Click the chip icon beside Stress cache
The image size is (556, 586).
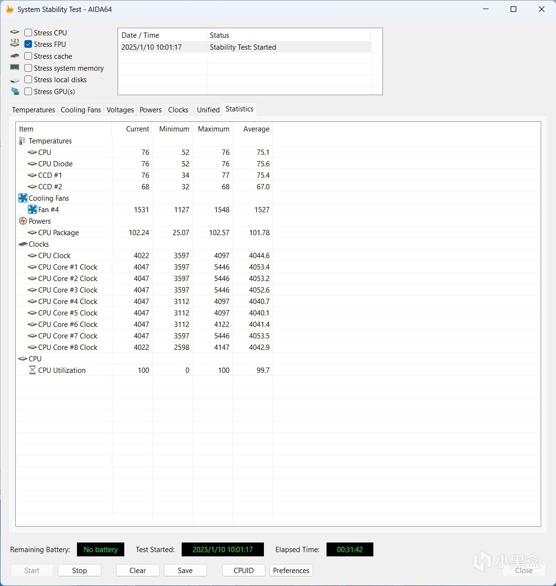(15, 56)
